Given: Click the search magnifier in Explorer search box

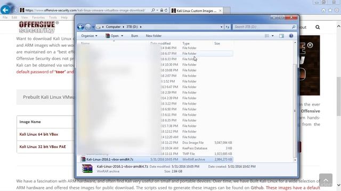Looking at the screenshot, I should tap(294, 27).
